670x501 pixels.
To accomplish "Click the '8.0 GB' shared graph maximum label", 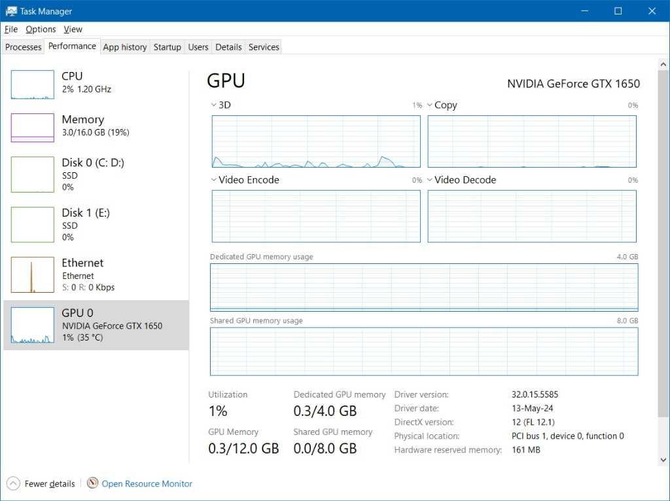I will pyautogui.click(x=627, y=320).
